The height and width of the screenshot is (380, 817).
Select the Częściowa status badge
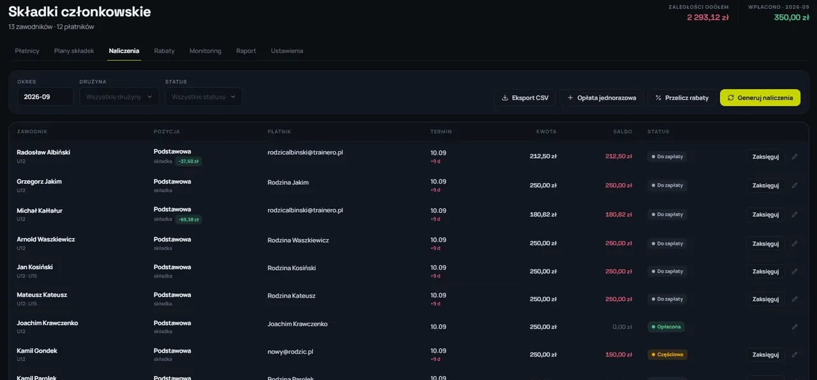coord(668,354)
